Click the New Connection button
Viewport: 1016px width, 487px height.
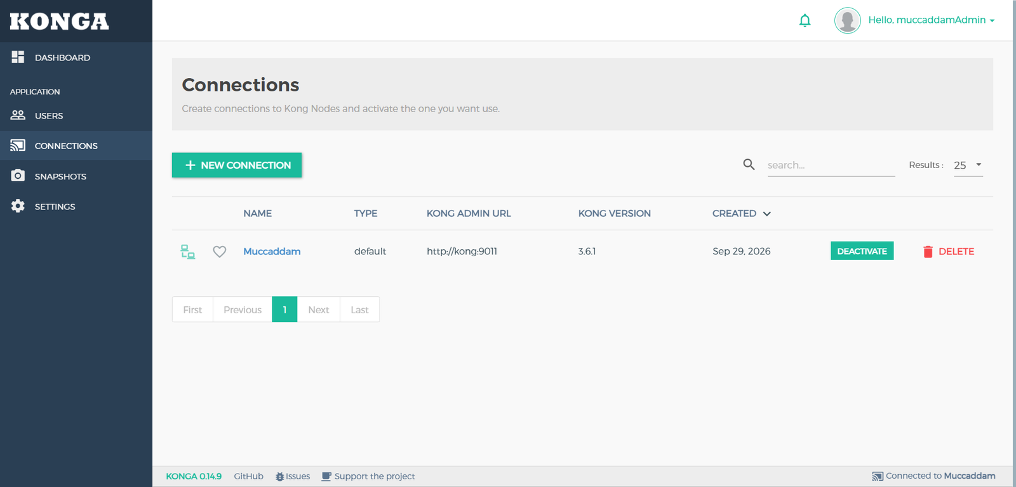click(x=237, y=165)
